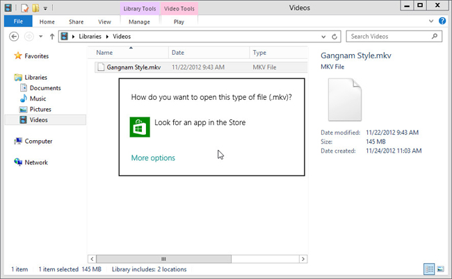Open the Music library
The width and height of the screenshot is (452, 279).
[x=38, y=99]
